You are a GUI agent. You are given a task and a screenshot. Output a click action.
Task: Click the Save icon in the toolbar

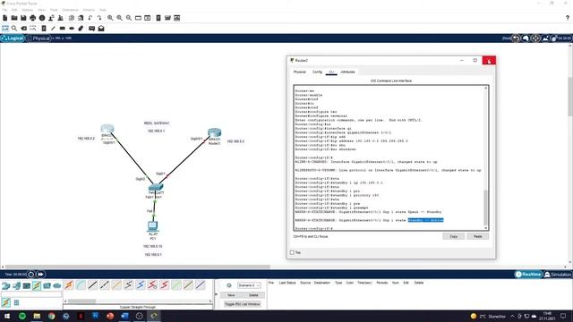click(x=23, y=18)
